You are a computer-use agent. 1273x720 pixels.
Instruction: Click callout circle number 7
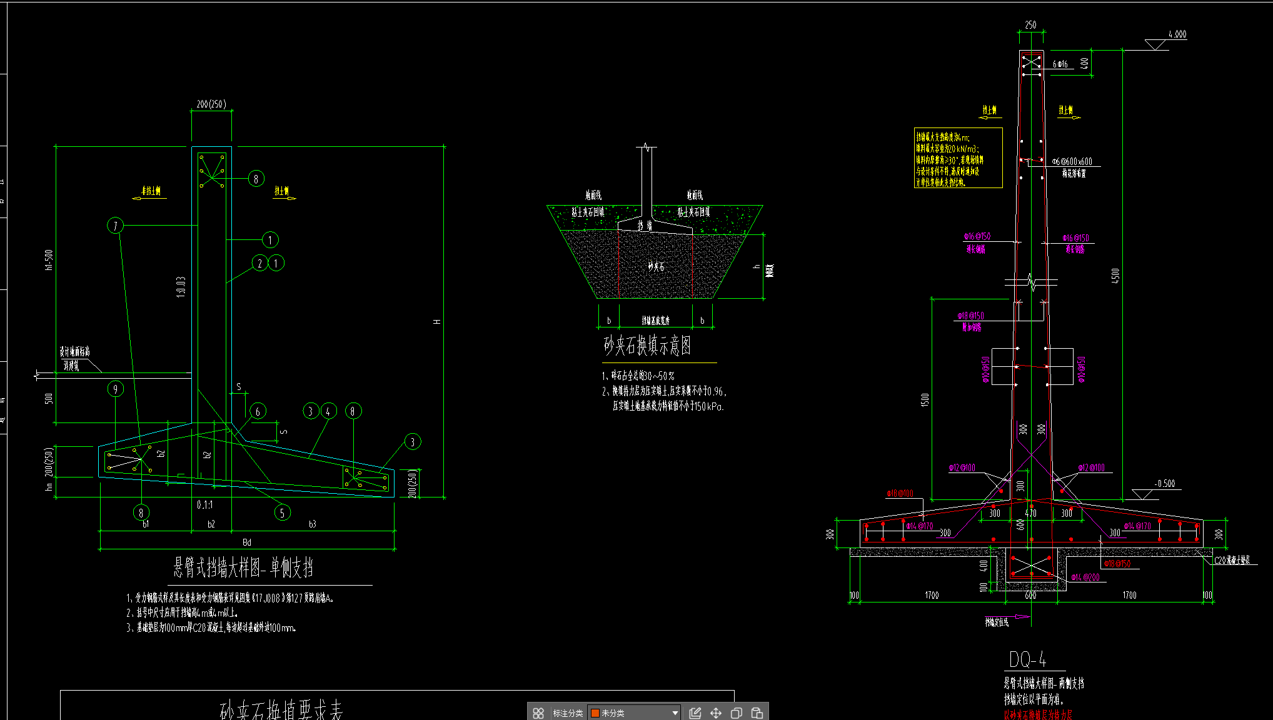click(x=115, y=226)
